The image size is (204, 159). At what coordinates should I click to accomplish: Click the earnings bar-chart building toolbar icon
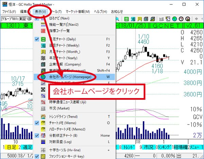click(152, 19)
